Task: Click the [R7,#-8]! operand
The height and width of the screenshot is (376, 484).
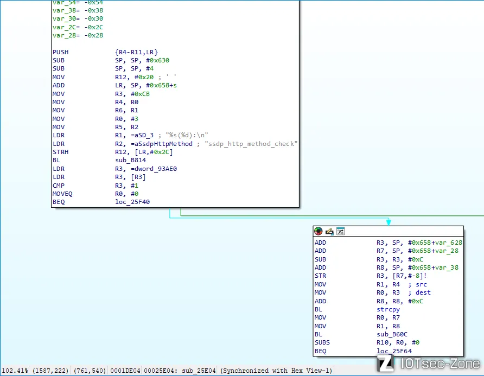Action: (x=410, y=276)
